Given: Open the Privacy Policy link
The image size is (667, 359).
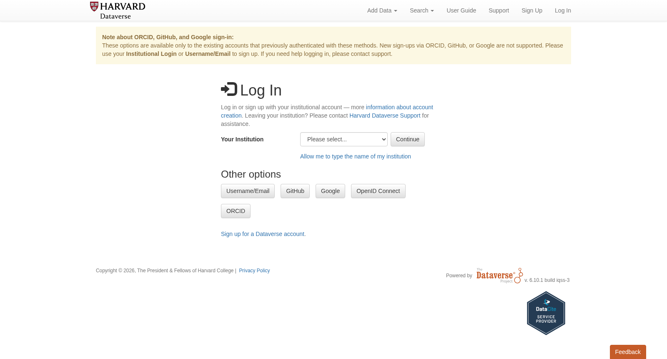Looking at the screenshot, I should pos(254,271).
